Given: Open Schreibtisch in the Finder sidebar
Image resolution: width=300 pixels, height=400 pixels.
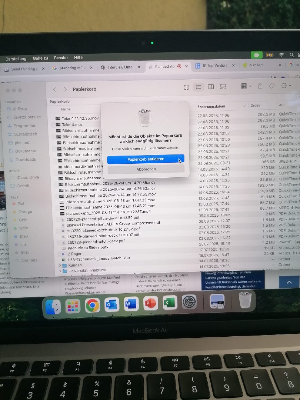Looking at the screenshot, I should (23, 134).
